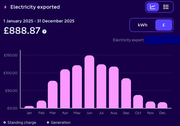Select the March bar

53,94
